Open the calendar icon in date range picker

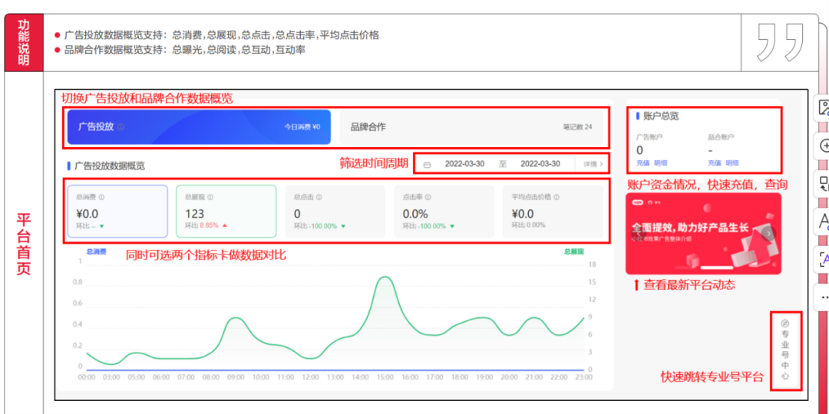[428, 164]
